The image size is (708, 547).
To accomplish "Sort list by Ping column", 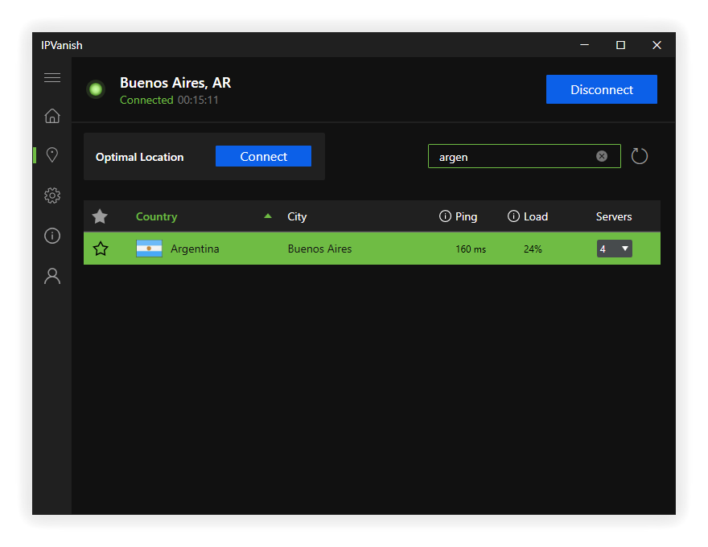I will coord(466,216).
